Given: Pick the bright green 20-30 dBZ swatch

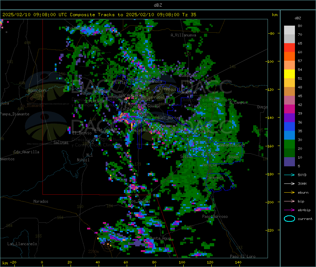Looking at the screenshot, I should point(289,144).
